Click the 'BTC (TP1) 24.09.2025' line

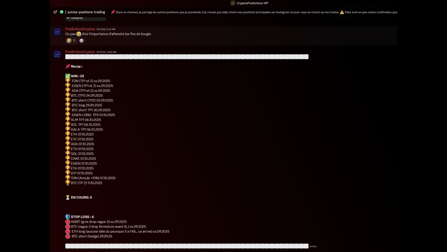(x=87, y=95)
